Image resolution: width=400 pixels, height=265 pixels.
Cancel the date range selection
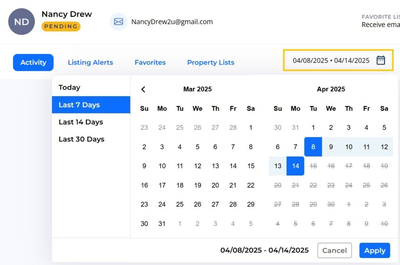(x=334, y=251)
